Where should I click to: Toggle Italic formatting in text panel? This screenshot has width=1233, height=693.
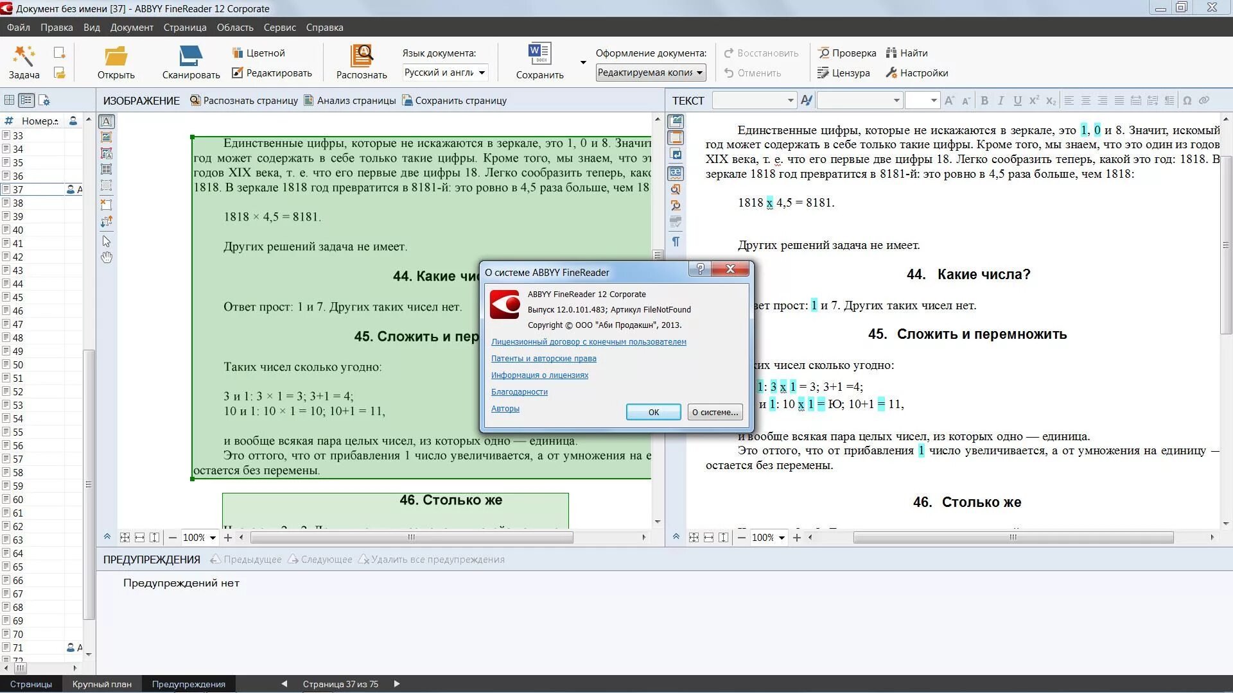(x=1001, y=101)
